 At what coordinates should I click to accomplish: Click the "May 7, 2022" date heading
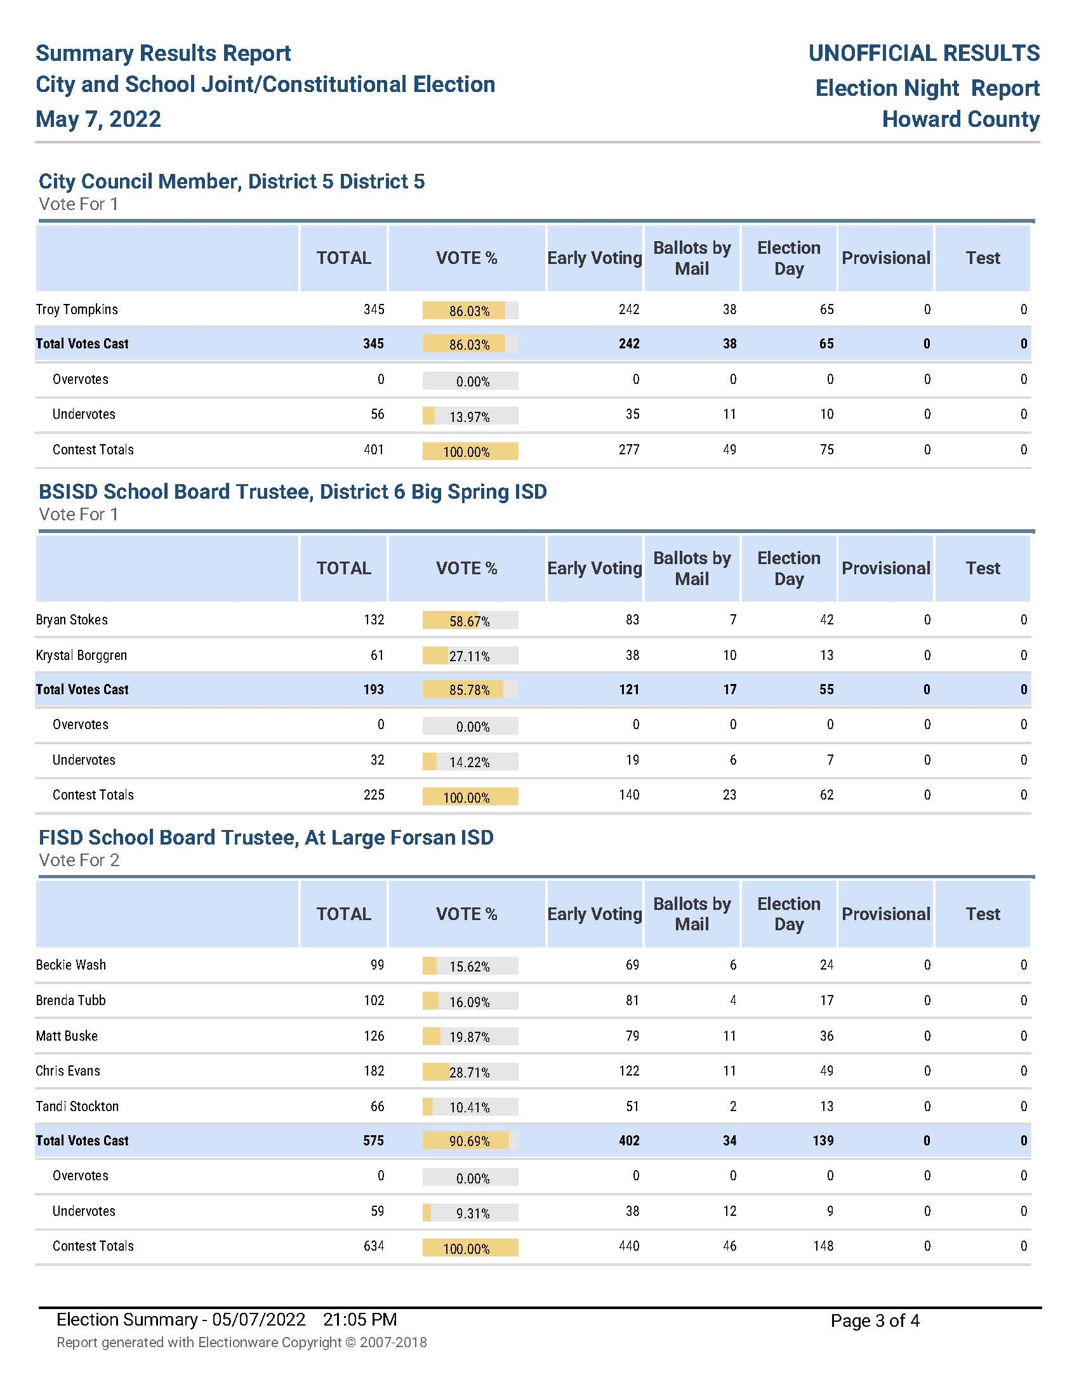coord(98,119)
